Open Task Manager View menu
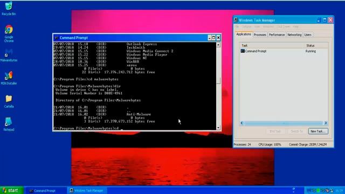The height and width of the screenshot is (194, 345). click(257, 26)
